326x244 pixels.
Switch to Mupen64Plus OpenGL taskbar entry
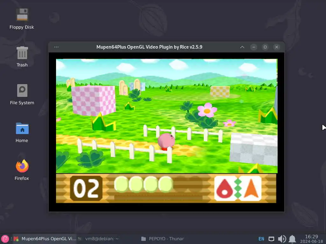coord(45,239)
